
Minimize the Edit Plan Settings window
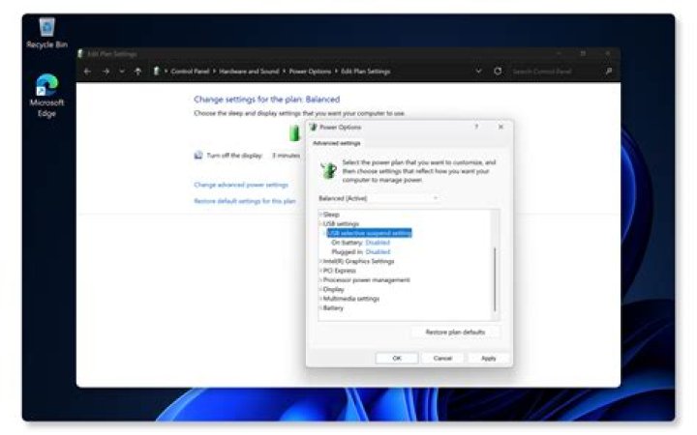pos(559,54)
